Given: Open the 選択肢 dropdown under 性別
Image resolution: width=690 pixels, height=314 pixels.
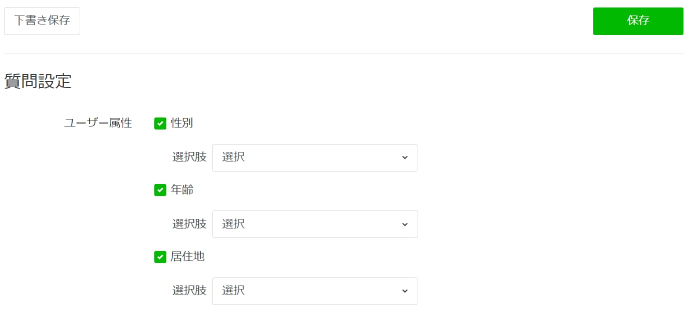Looking at the screenshot, I should [x=315, y=157].
